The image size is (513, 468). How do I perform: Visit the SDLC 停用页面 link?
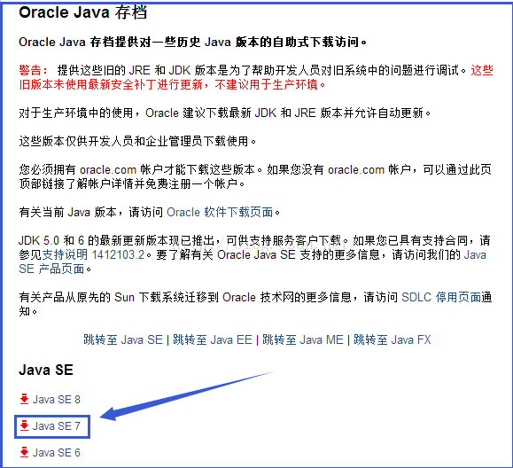(x=440, y=297)
